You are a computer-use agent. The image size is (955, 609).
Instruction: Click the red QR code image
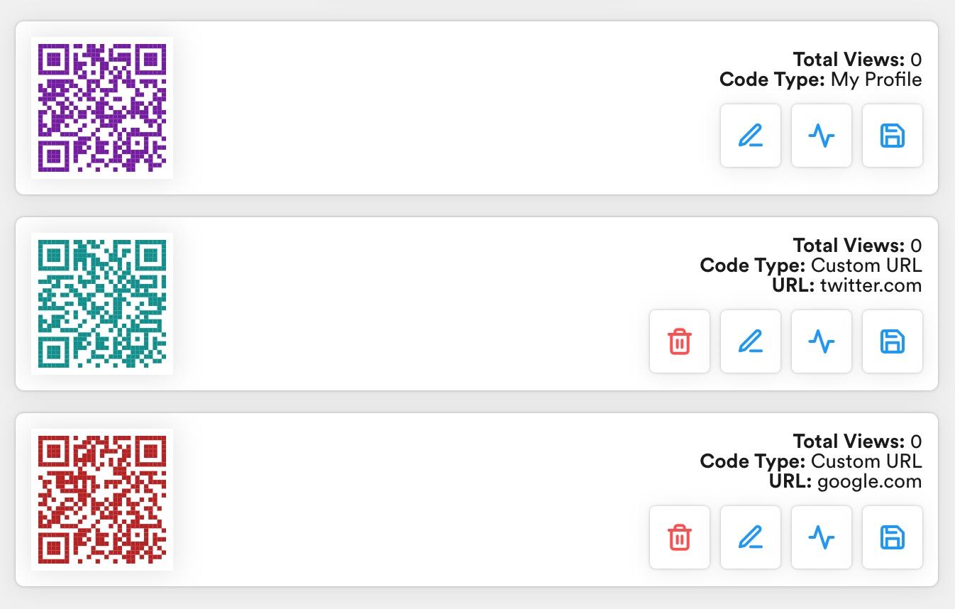[102, 500]
